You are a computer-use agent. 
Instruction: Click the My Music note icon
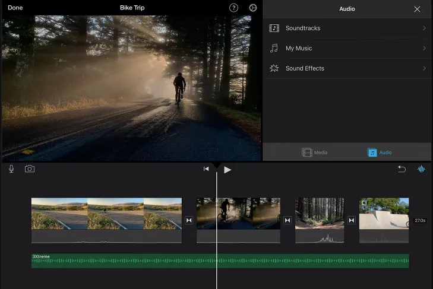(x=274, y=48)
